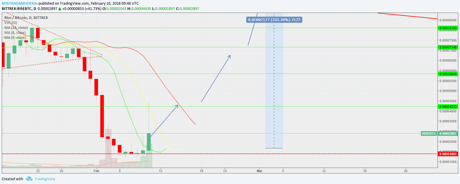Click the publish date February 10, 2018 09:46 UTC
Image resolution: width=460 pixels, height=184 pixels.
(115, 4)
